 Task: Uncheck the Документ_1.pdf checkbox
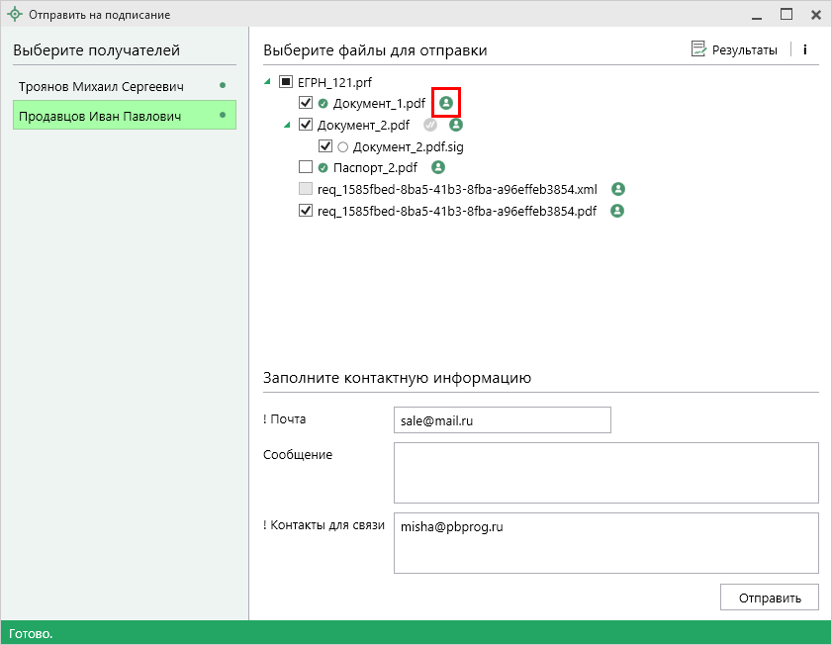pos(306,103)
